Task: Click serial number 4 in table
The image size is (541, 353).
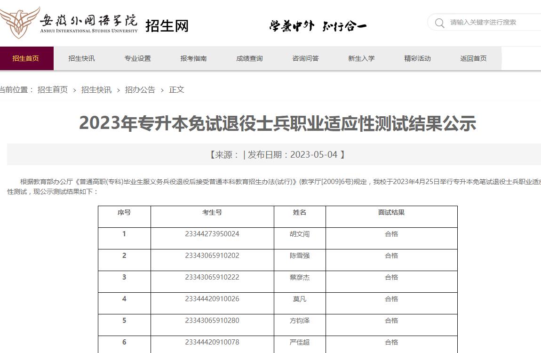Action: coord(124,299)
